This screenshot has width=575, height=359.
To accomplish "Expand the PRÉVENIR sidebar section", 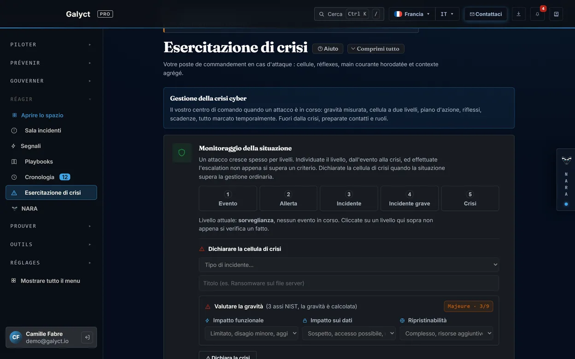I will tap(51, 63).
